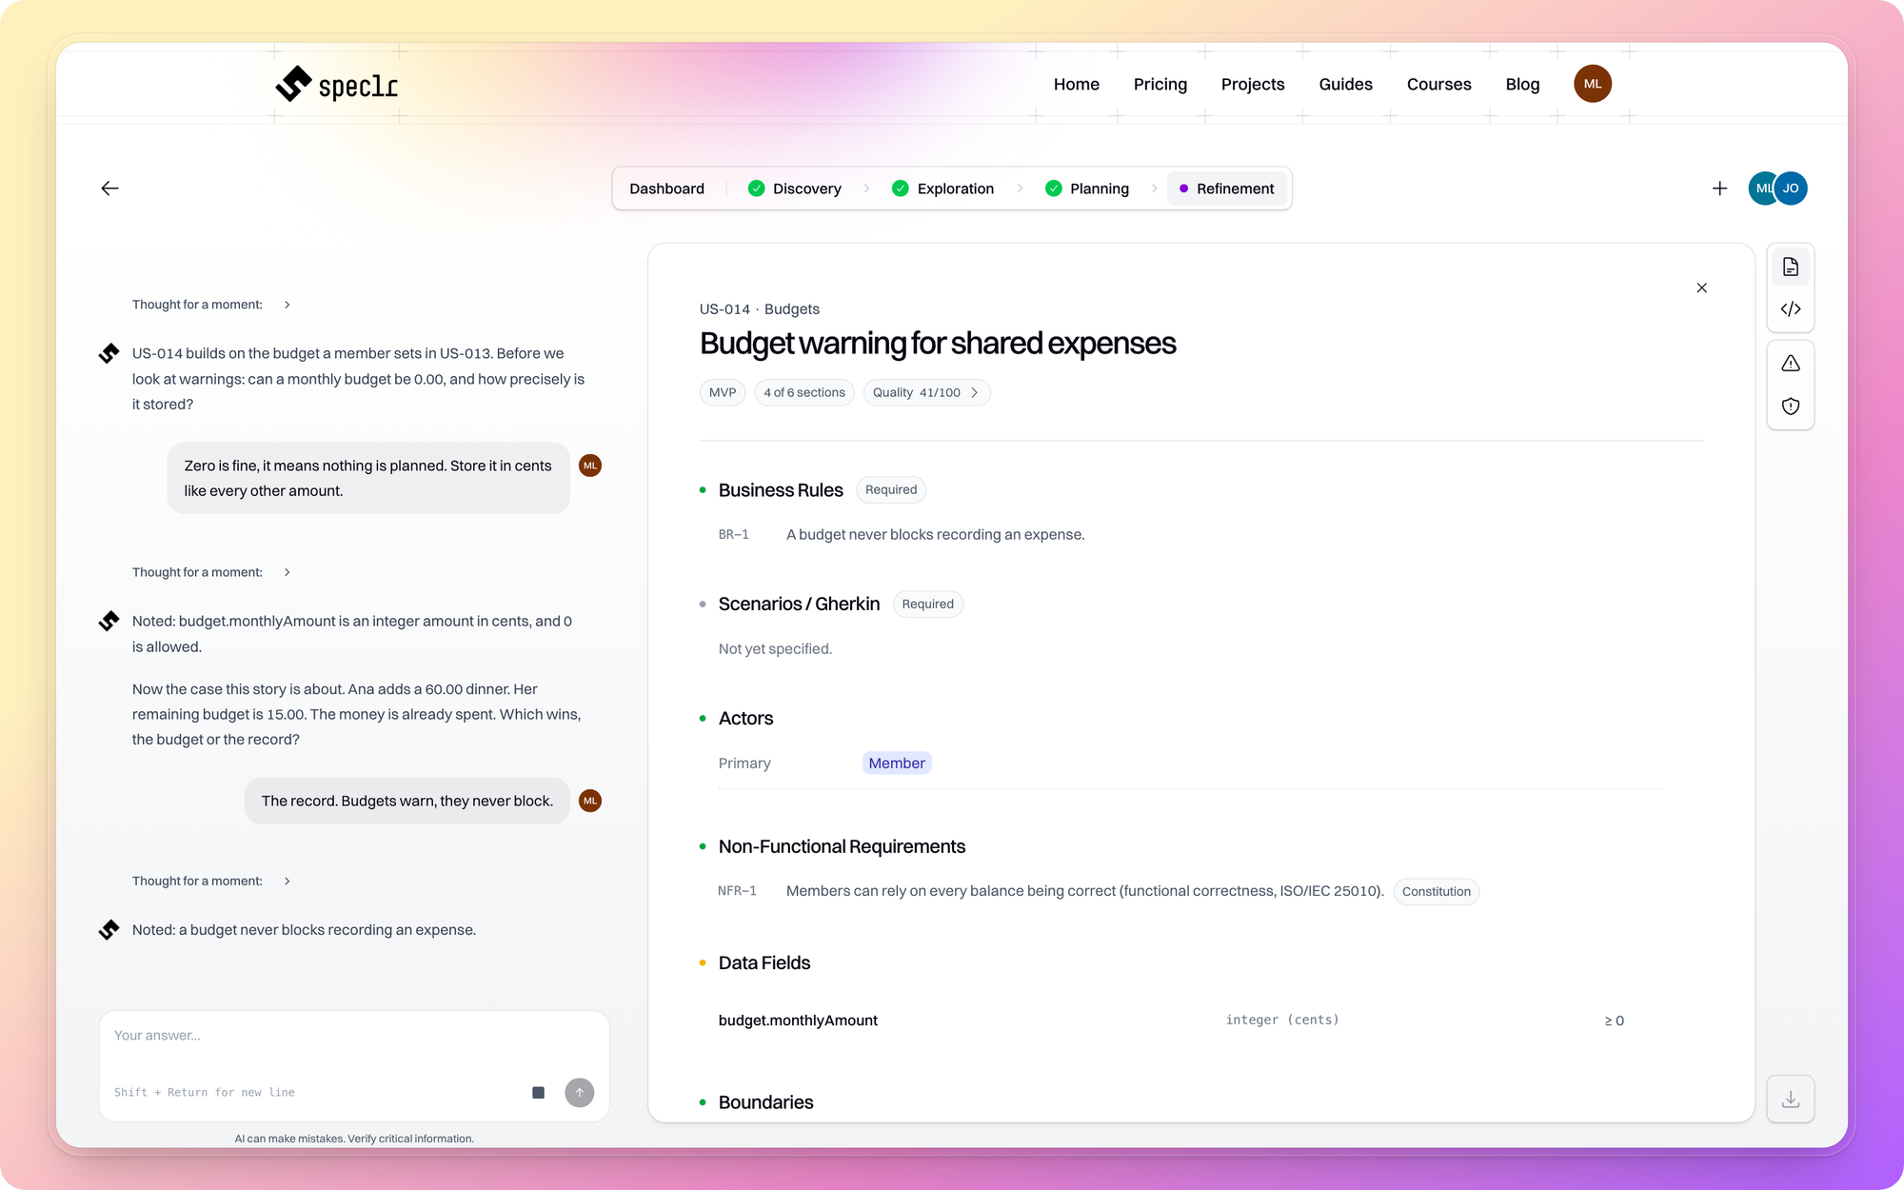Viewport: 1904px width, 1190px height.
Task: Close the user story panel
Action: click(1701, 288)
